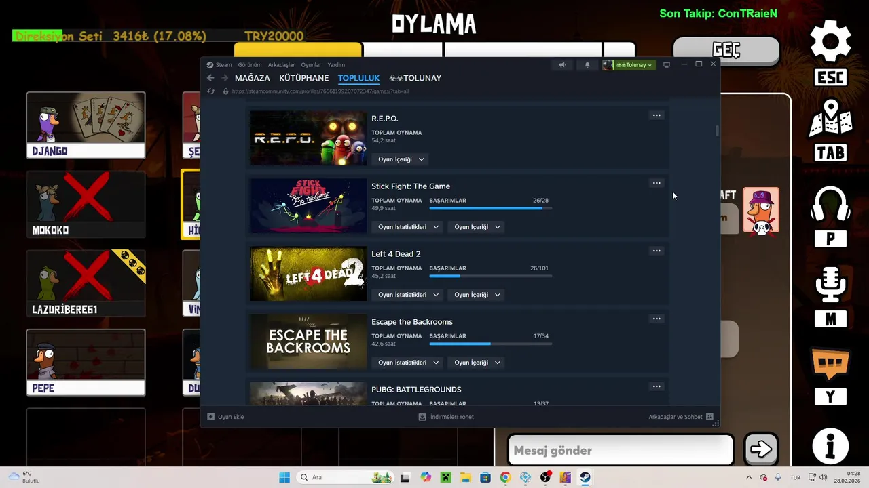Click the Mesaj gönder chat input

point(621,450)
